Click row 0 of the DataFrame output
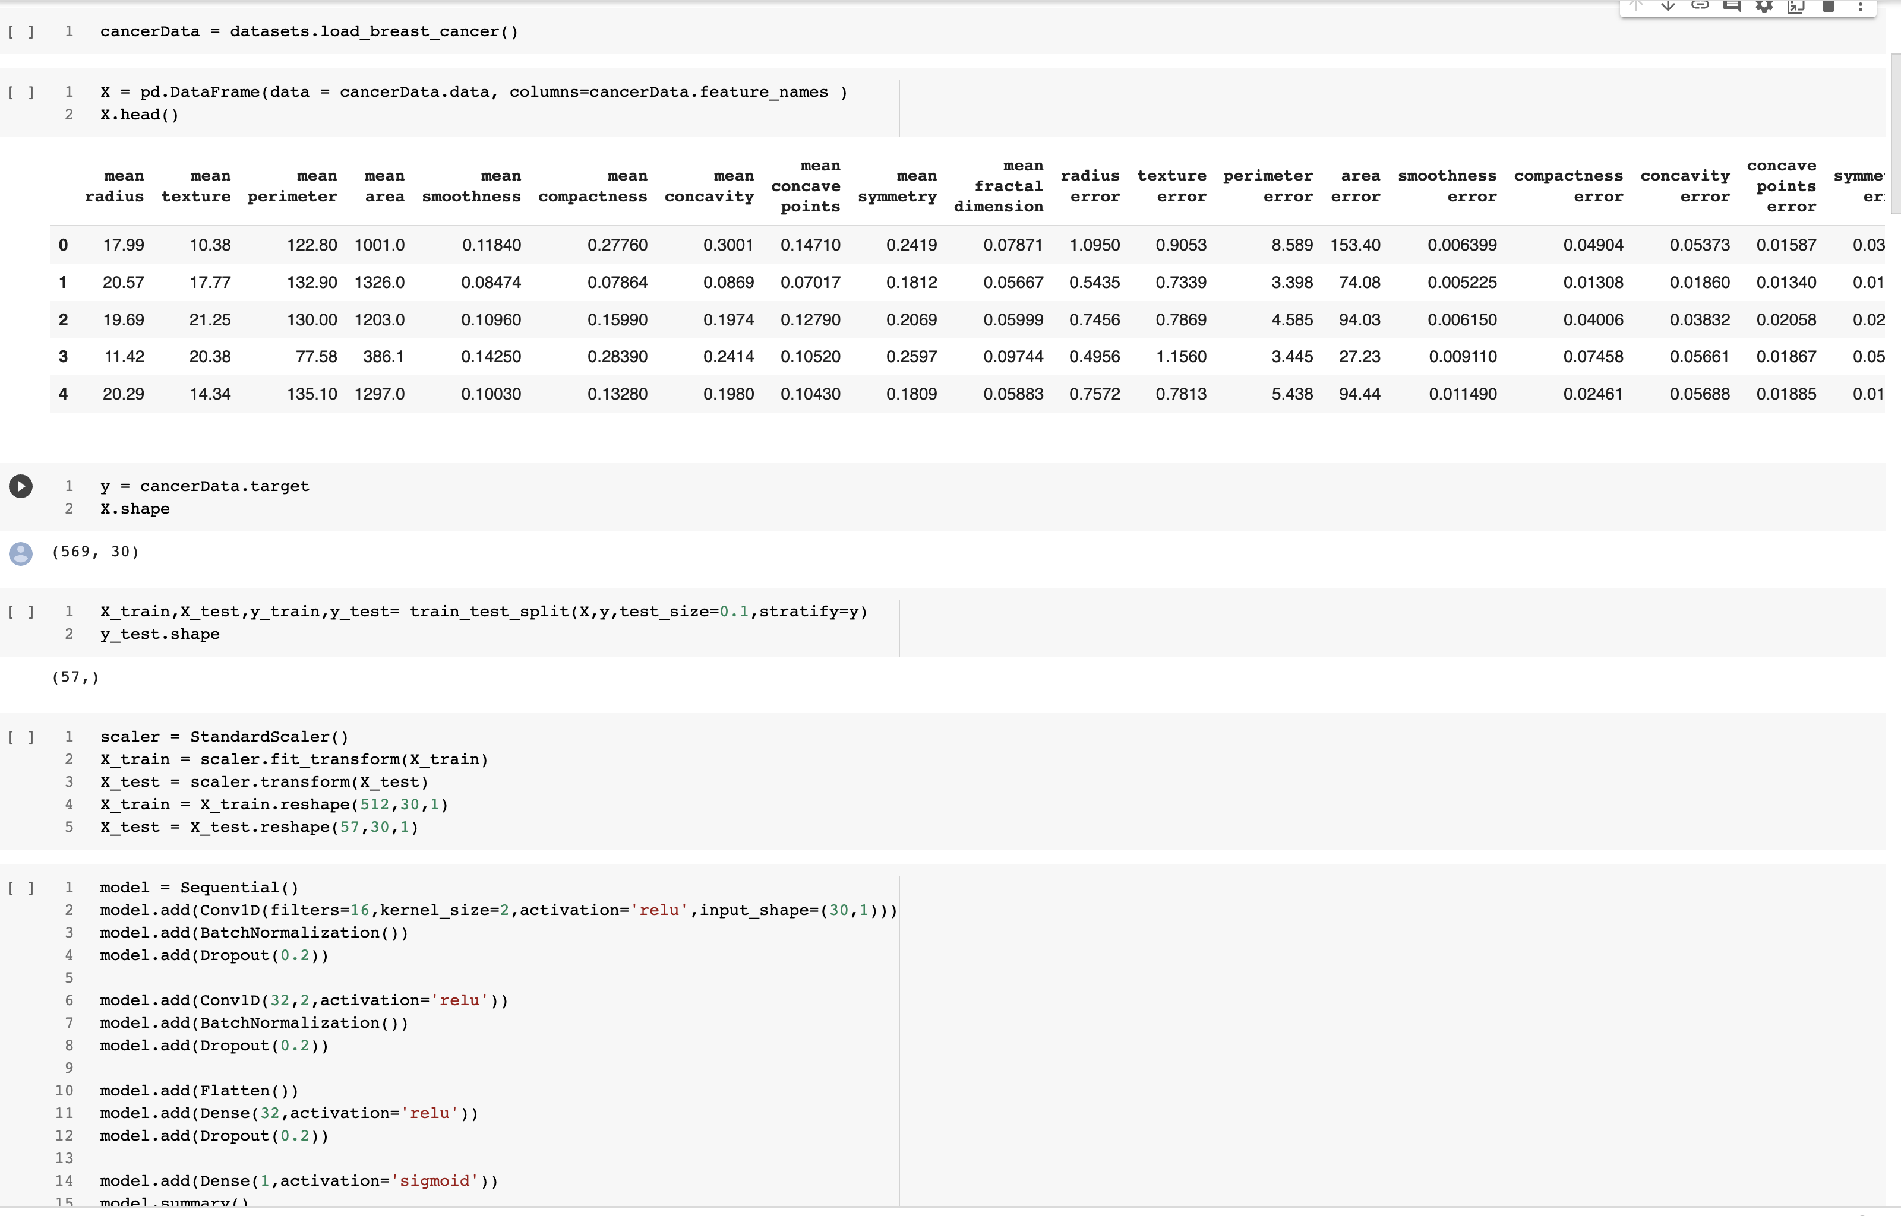The width and height of the screenshot is (1901, 1216). click(x=63, y=245)
